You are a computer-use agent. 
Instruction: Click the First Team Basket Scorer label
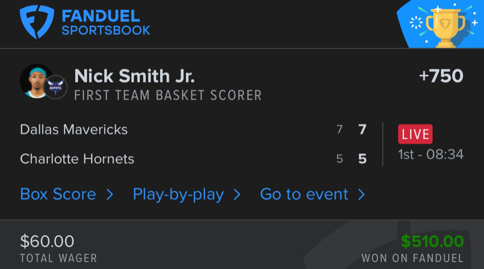pos(168,96)
